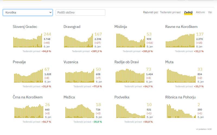
Task: Click the Slovenj Gradec bar chart
Action: [x=28, y=41]
